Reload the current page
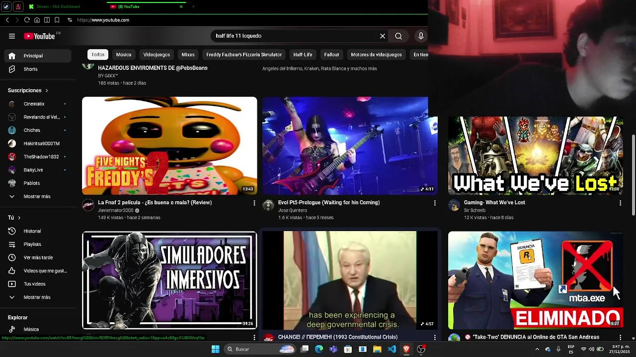The height and width of the screenshot is (357, 636). tap(27, 20)
